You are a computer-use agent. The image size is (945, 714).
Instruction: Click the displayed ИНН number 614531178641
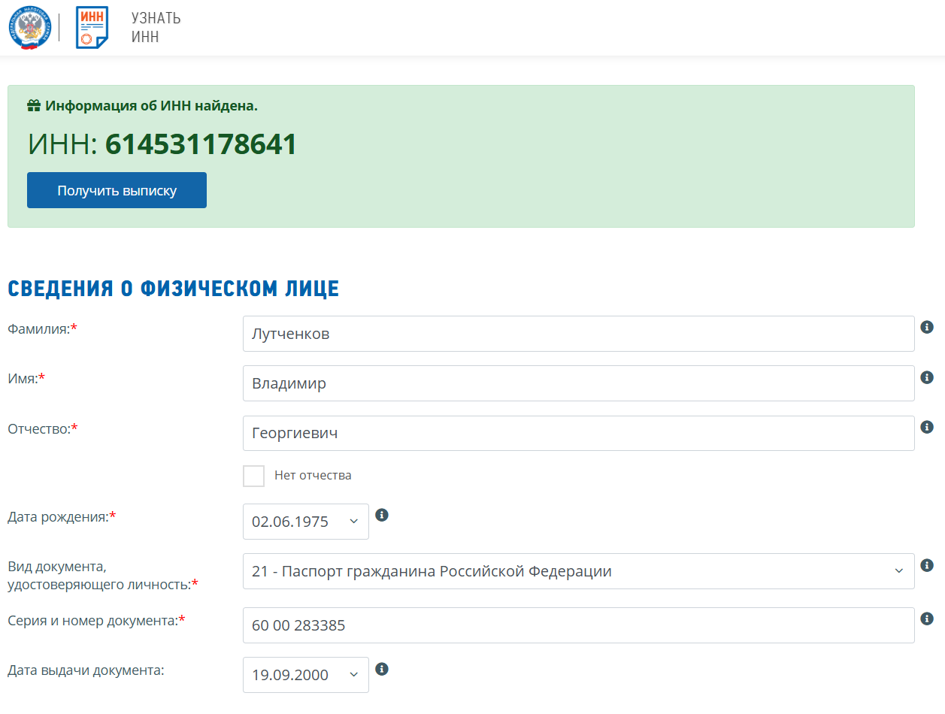[199, 145]
